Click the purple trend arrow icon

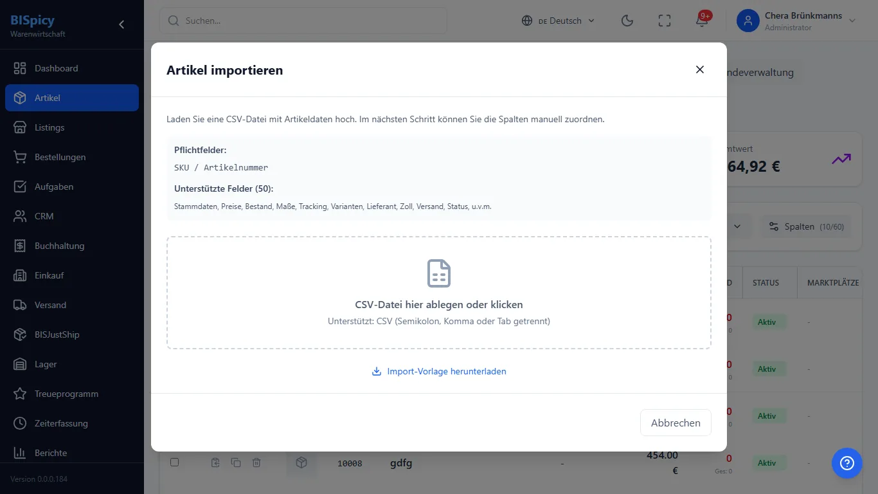(x=841, y=159)
